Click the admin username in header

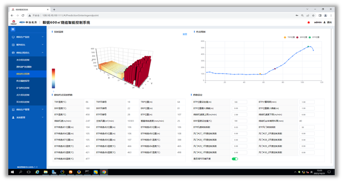(318, 22)
